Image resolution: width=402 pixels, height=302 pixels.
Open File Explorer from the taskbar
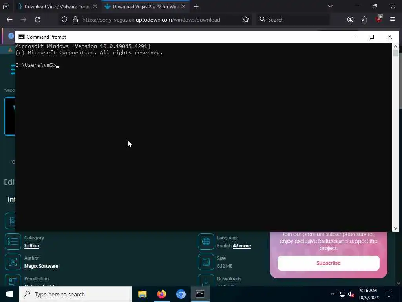(142, 294)
